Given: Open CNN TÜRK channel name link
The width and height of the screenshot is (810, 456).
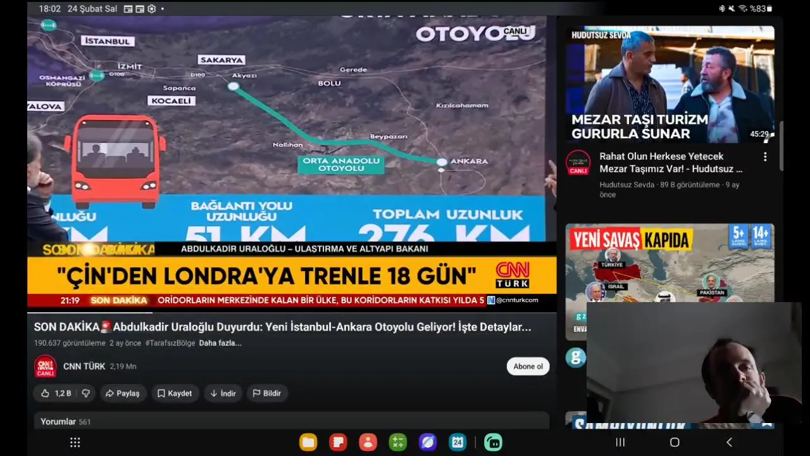Looking at the screenshot, I should pos(84,366).
